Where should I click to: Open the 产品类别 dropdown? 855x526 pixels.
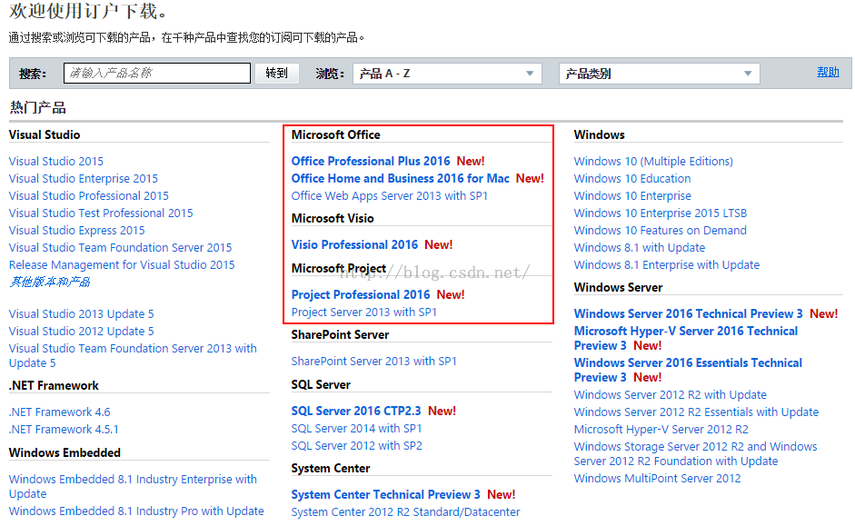coord(660,74)
